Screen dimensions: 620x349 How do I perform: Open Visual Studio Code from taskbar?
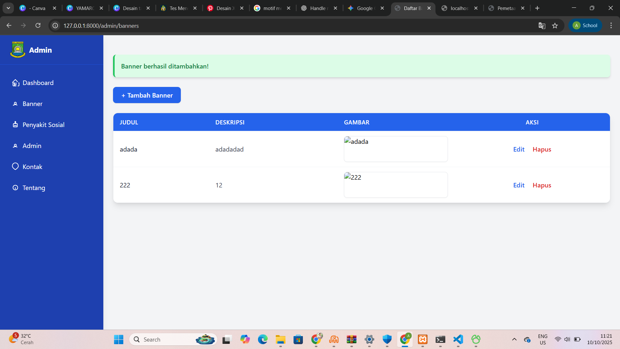click(458, 339)
